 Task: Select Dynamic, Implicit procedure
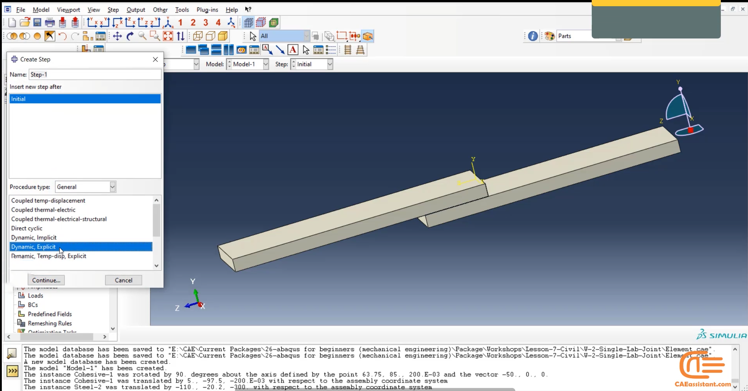point(81,238)
